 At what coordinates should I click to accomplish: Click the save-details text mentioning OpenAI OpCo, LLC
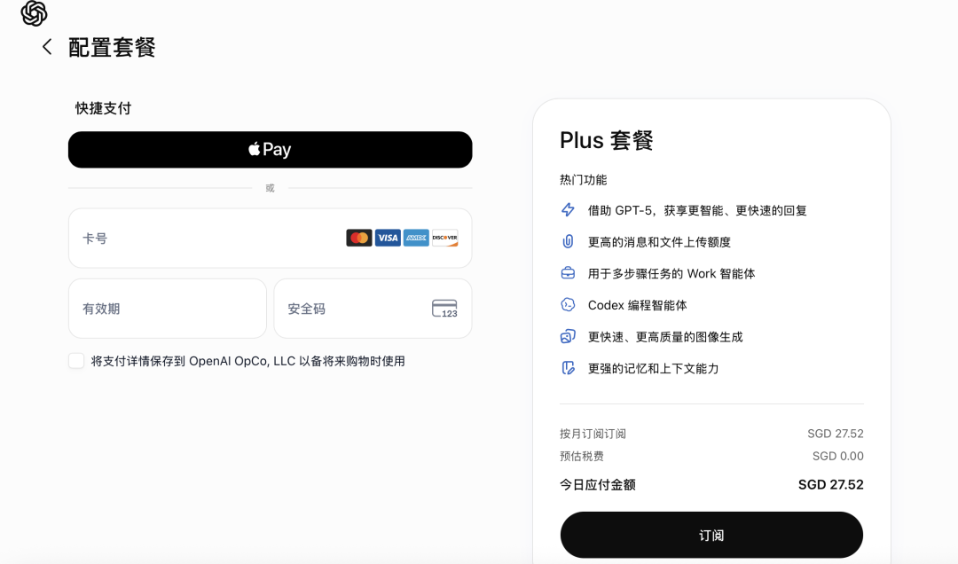(x=248, y=361)
